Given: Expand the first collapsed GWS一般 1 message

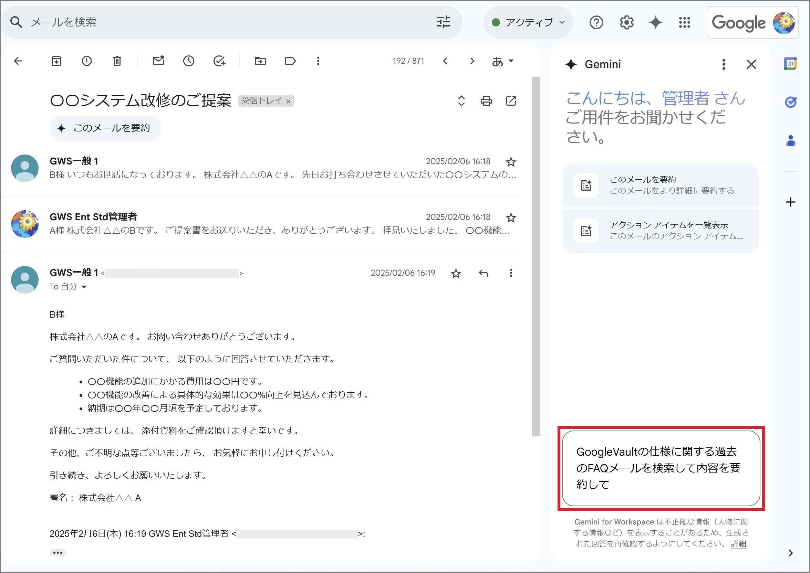Looking at the screenshot, I should (260, 168).
